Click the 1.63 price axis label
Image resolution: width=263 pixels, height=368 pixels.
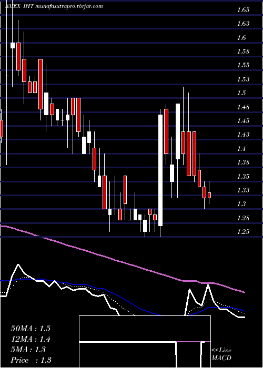(243, 24)
